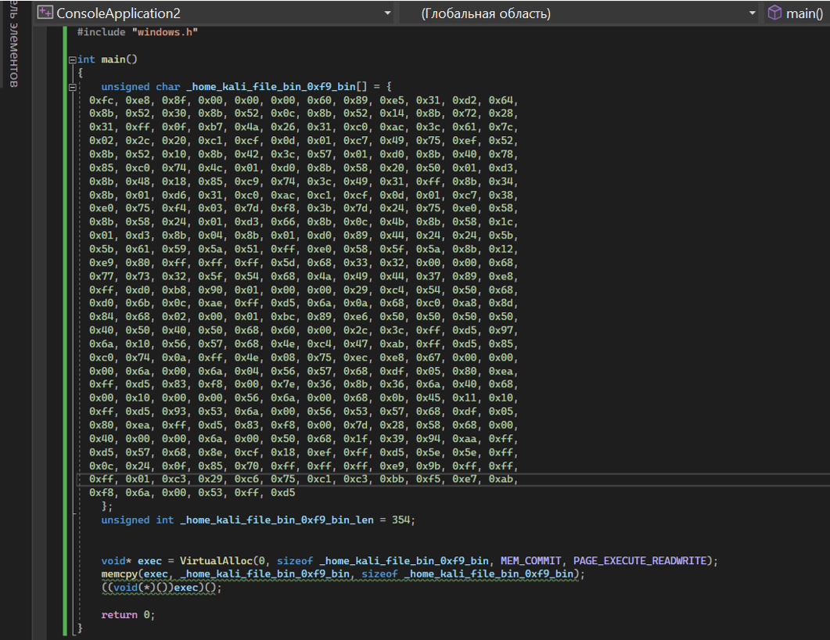
Task: Click the memcpy function name
Action: 120,573
